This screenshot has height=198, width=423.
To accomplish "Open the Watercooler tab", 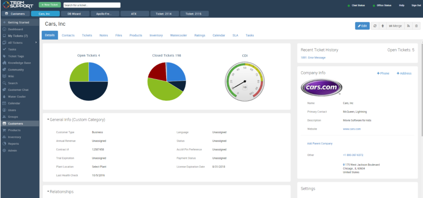I will [x=178, y=35].
